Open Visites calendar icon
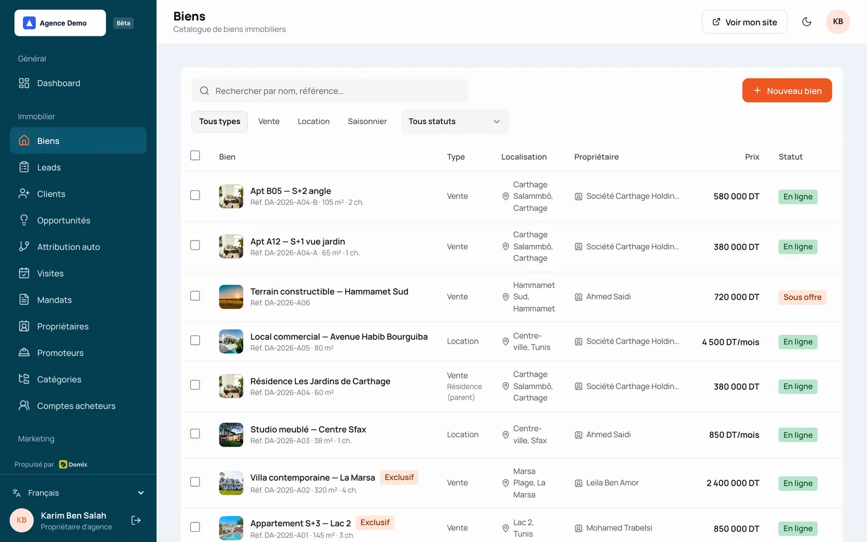867x542 pixels. click(24, 273)
